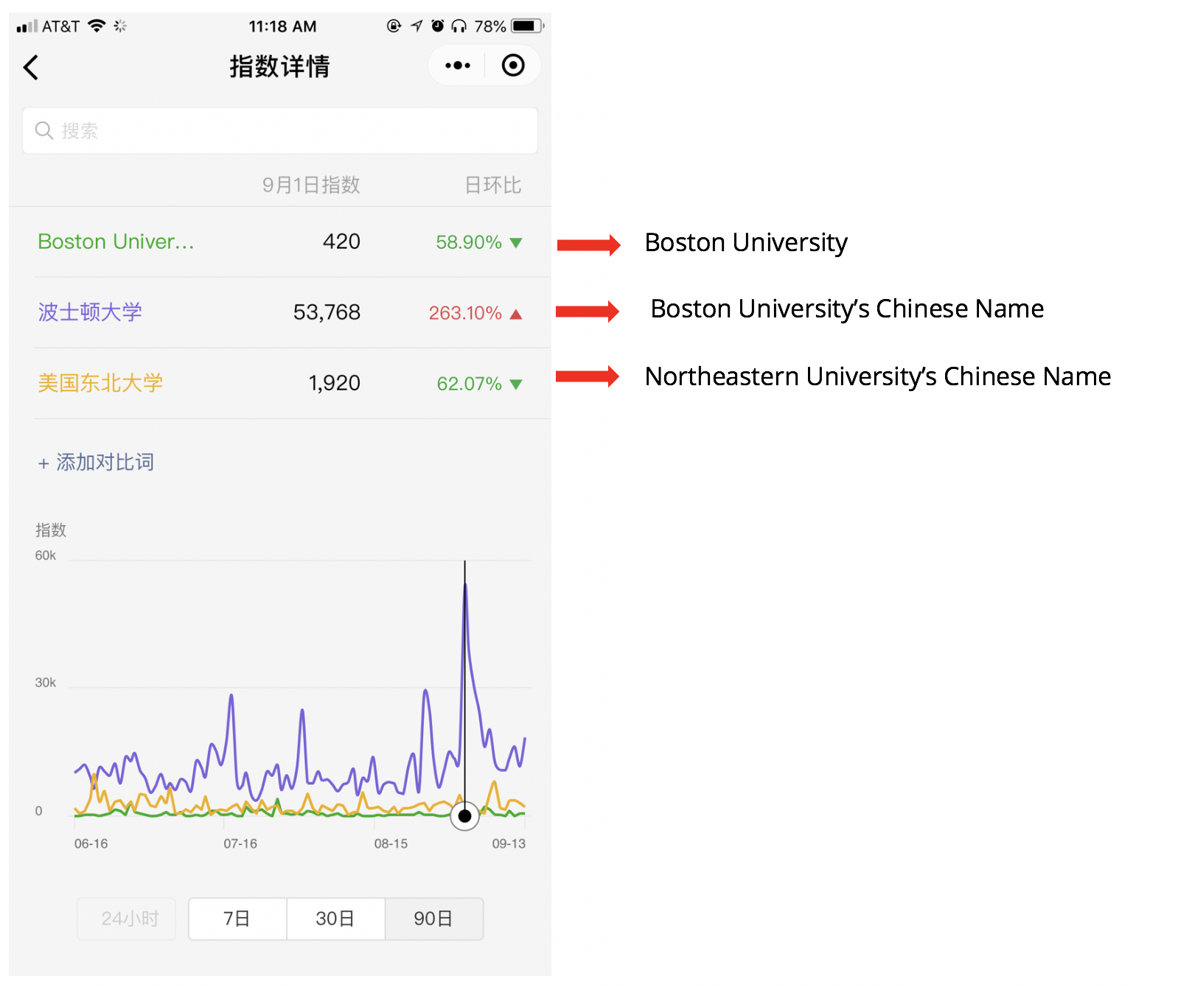Tap the 11:18 AM clock
The height and width of the screenshot is (987, 1178).
coord(282,27)
